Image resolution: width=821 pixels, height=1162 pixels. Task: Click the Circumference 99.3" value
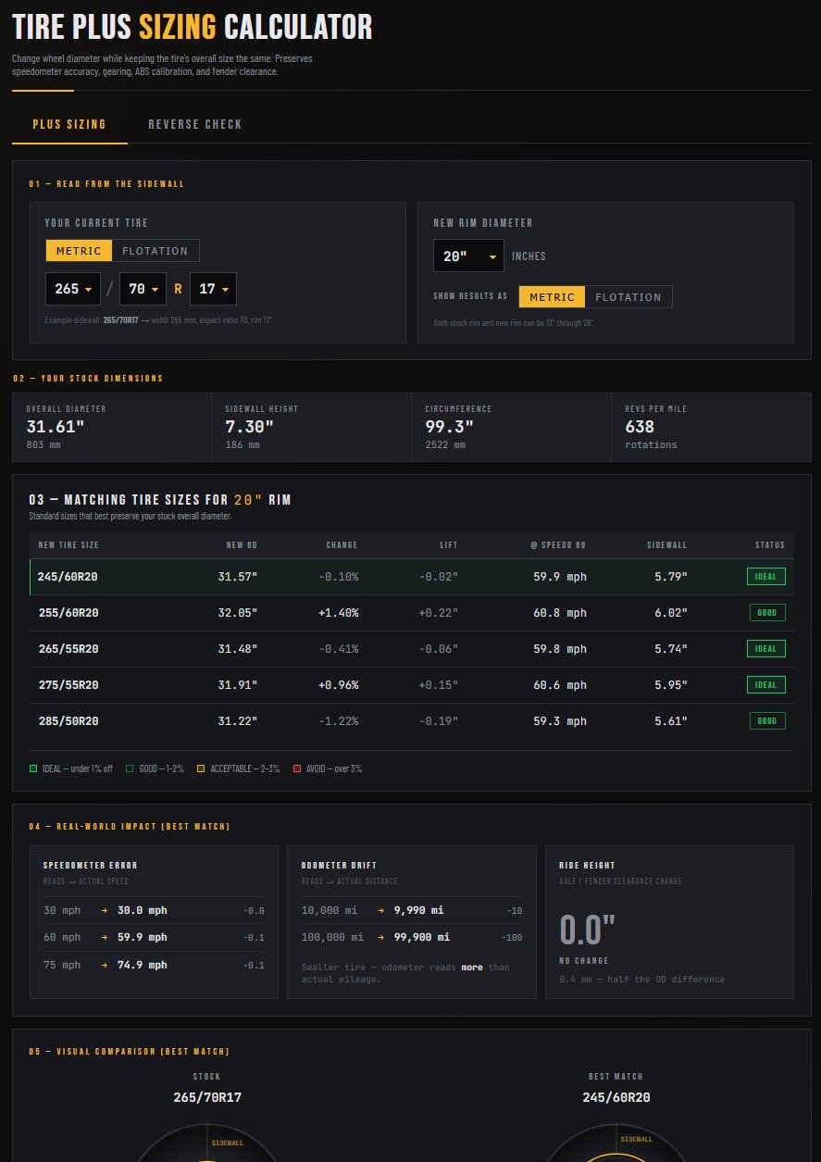click(x=450, y=427)
